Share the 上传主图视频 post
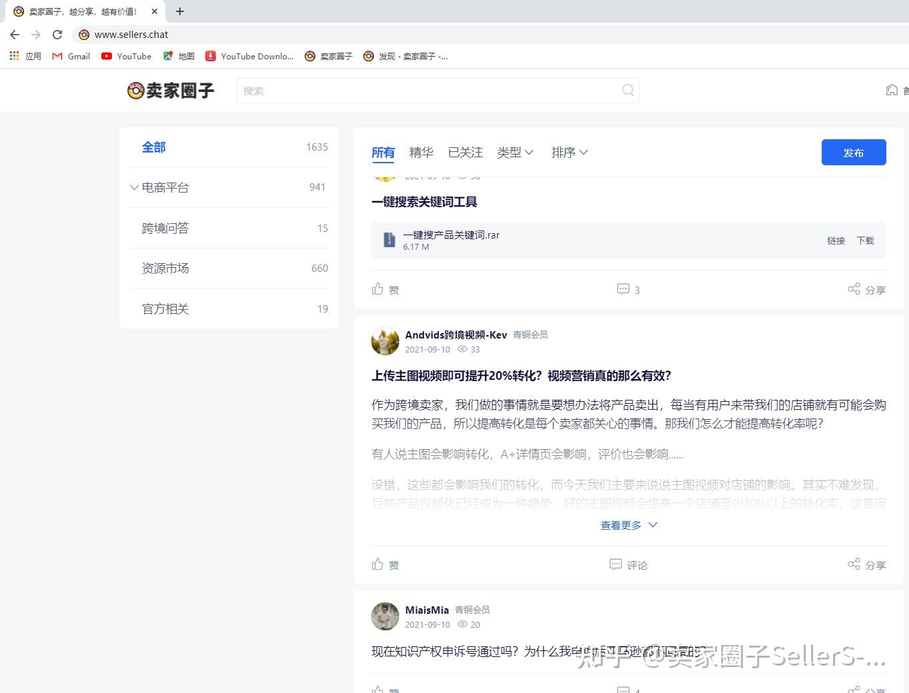The image size is (909, 693). (x=866, y=564)
